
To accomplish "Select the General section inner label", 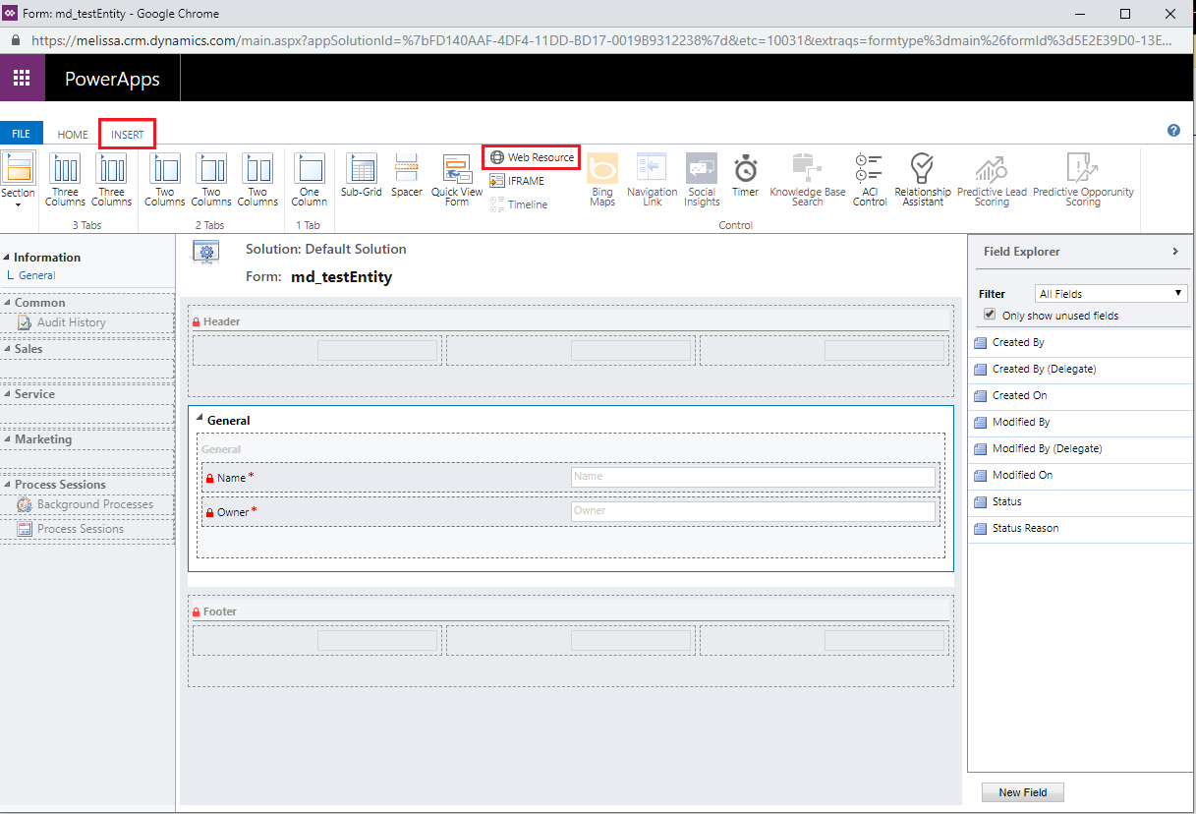I will [x=221, y=449].
